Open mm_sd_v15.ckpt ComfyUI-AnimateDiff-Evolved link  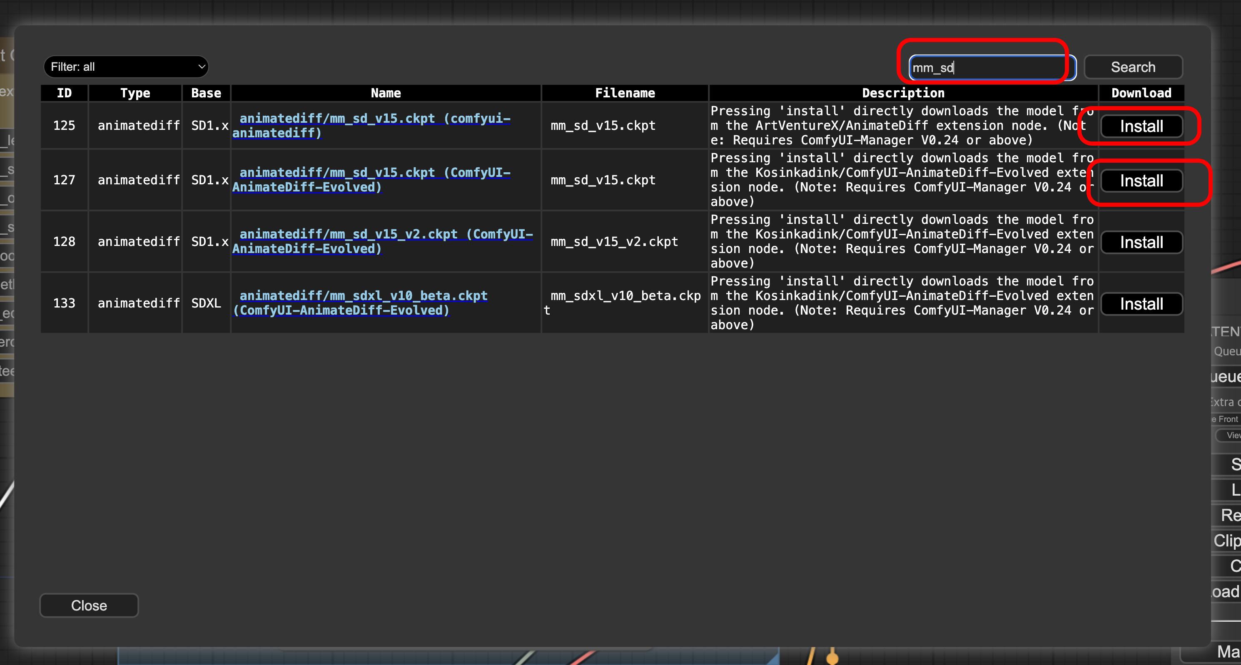(374, 172)
